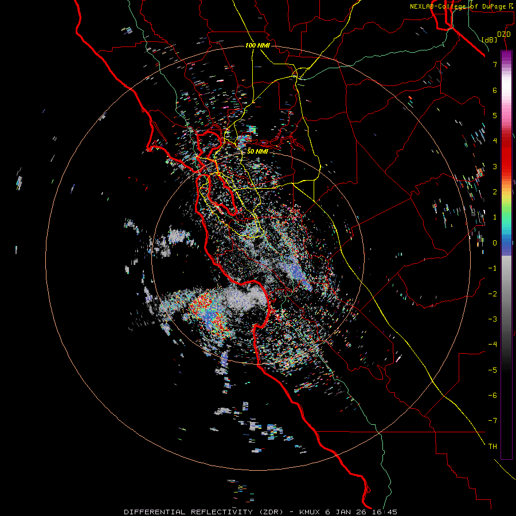
Task: Click the 4 value on the dB scale
Action: click(495, 141)
